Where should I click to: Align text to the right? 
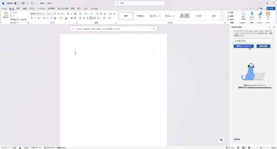[87, 18]
